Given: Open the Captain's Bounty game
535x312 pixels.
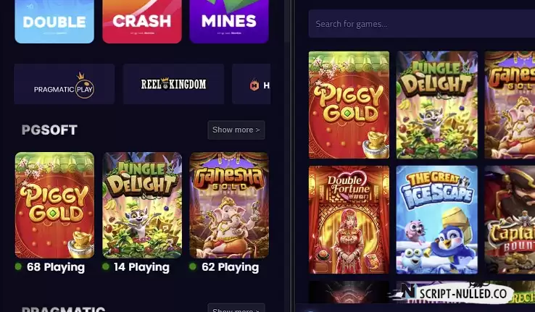Looking at the screenshot, I should 510,219.
